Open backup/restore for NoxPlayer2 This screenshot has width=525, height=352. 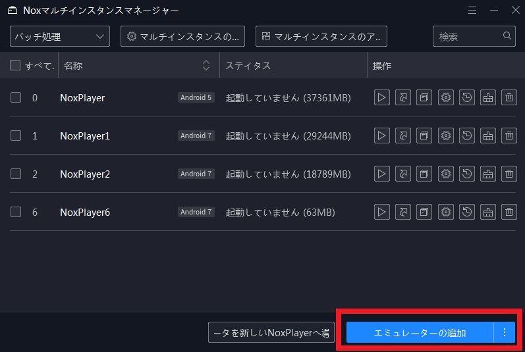coord(467,174)
